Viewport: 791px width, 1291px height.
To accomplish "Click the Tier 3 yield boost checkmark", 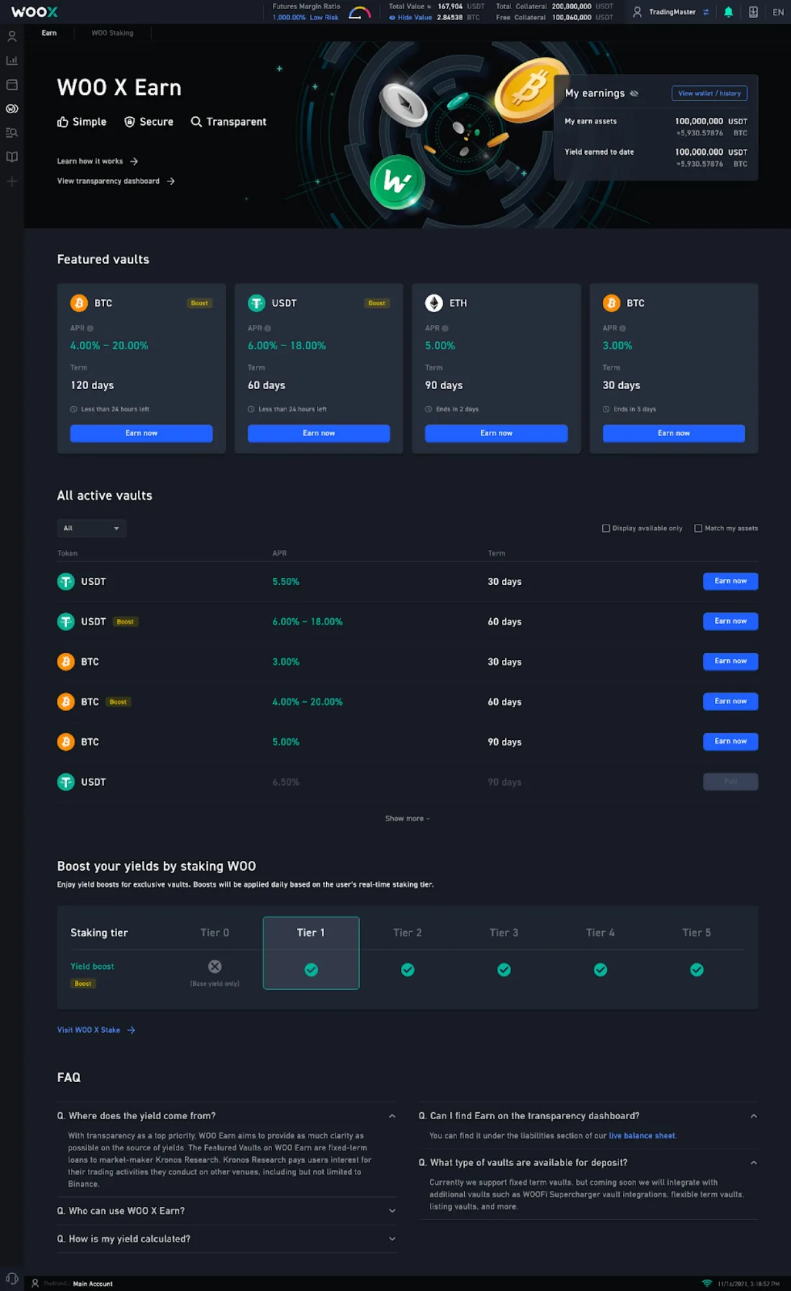I will [x=504, y=970].
